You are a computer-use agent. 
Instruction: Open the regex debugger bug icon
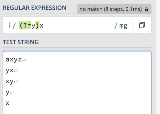[147, 9]
